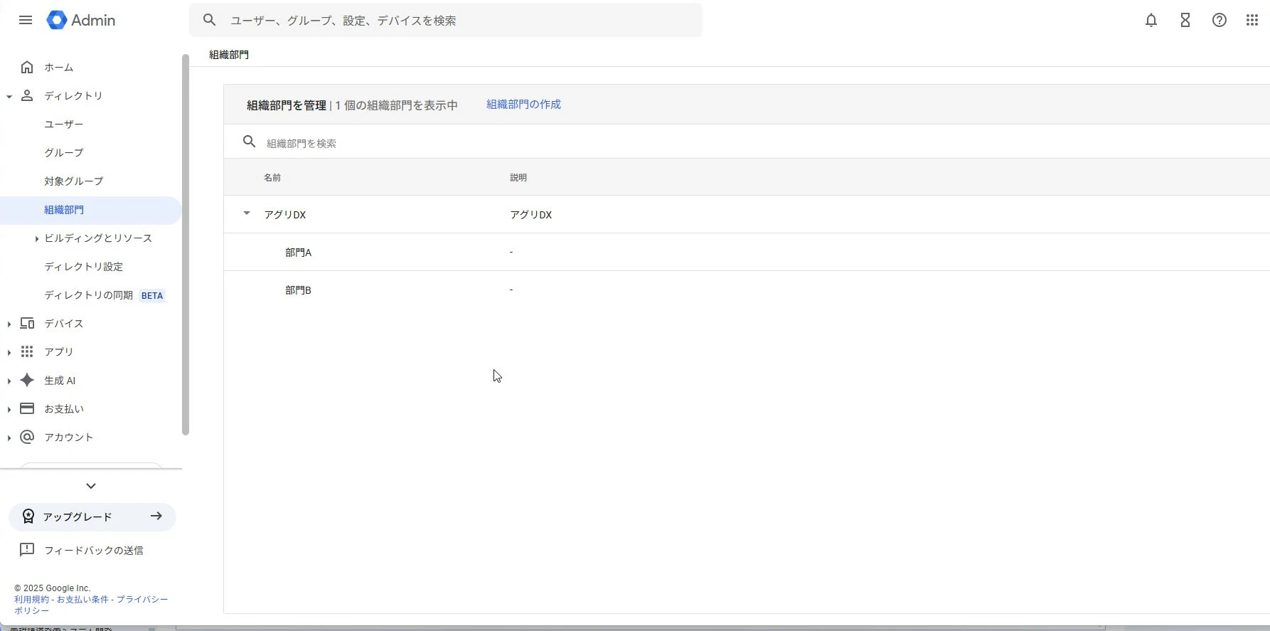Click the Billing card icon
The image size is (1270, 631).
pos(27,408)
